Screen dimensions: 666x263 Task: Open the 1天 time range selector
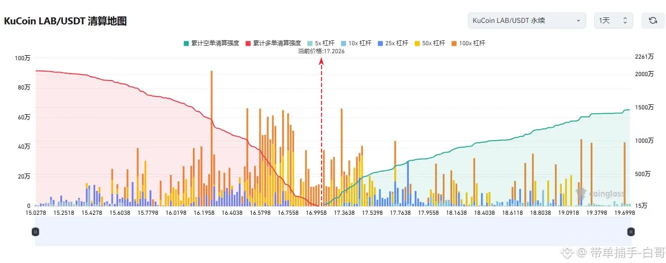[x=613, y=20]
